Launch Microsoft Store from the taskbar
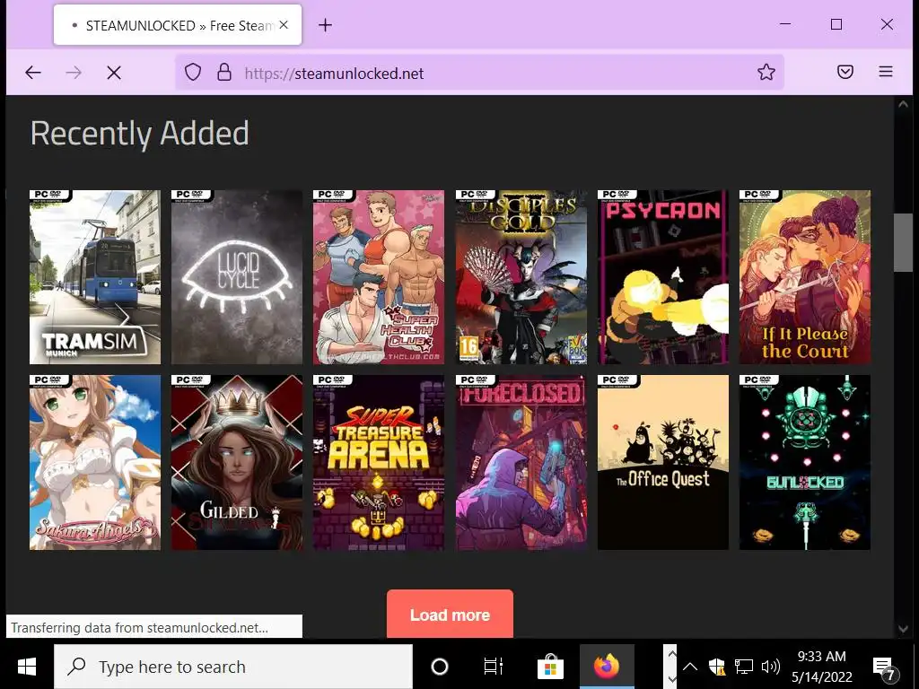The width and height of the screenshot is (919, 689). (550, 667)
